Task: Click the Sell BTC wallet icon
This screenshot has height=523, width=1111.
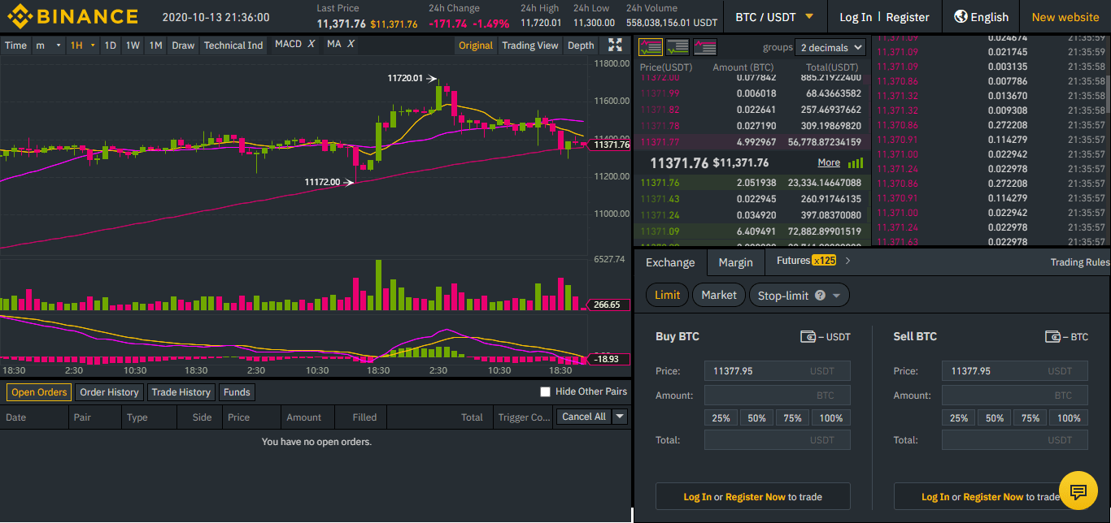Action: [x=1052, y=336]
